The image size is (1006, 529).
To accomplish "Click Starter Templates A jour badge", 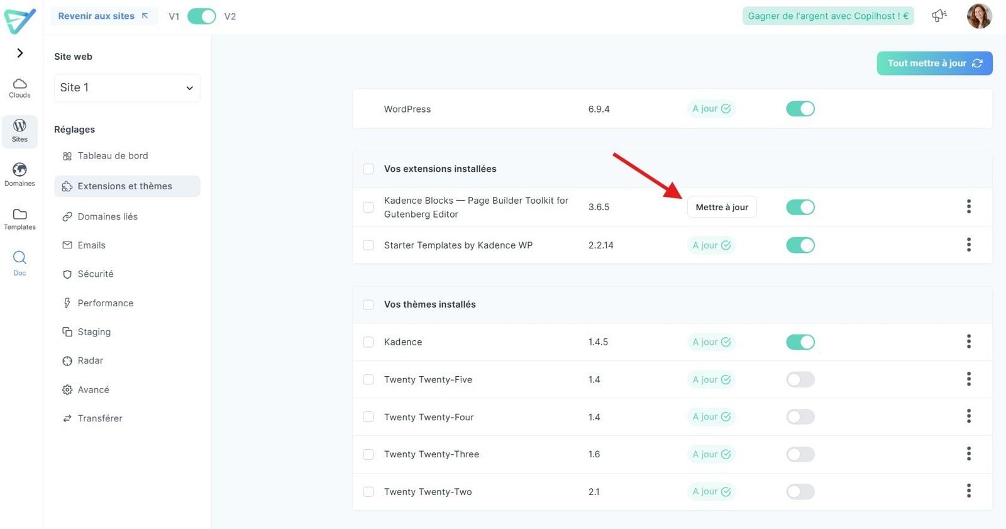I will coord(711,245).
